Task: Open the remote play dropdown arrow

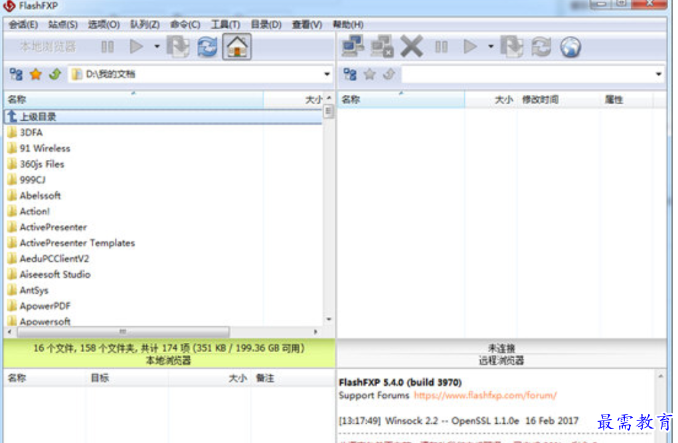Action: [491, 46]
